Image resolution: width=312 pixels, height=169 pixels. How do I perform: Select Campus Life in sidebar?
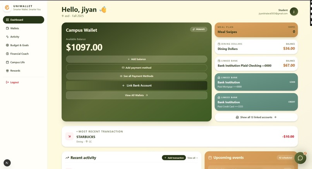coord(24,62)
